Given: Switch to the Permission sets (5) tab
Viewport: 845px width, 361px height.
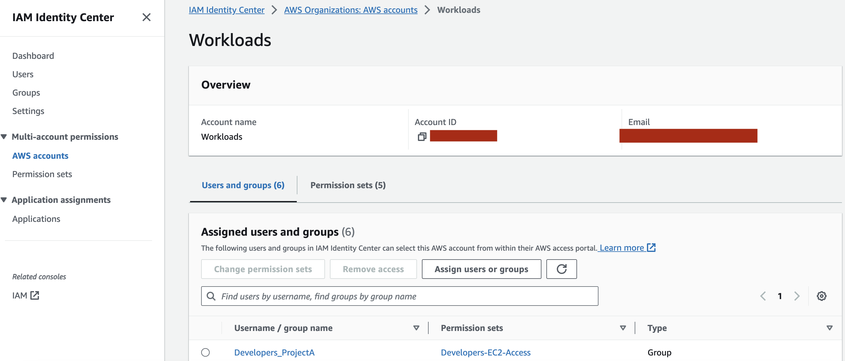Looking at the screenshot, I should 348,185.
